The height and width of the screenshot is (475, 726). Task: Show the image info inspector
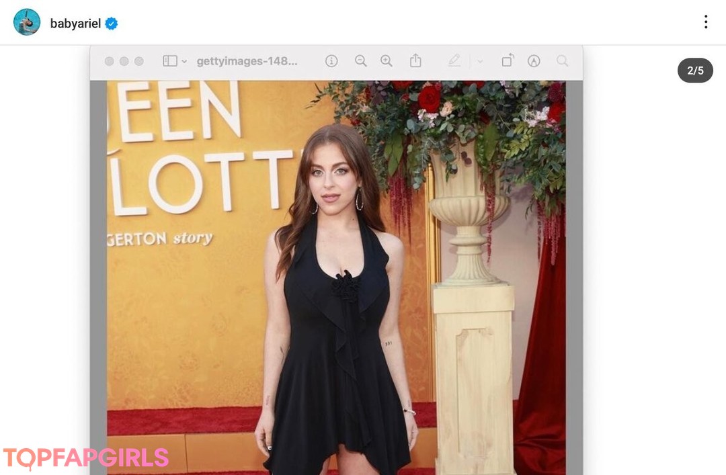(331, 61)
